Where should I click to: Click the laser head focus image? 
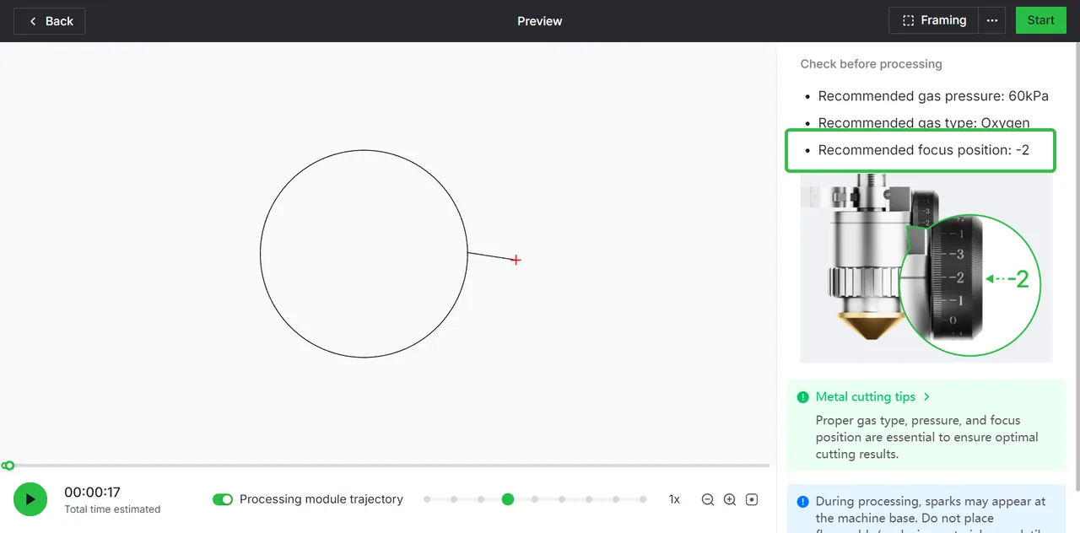[926, 268]
